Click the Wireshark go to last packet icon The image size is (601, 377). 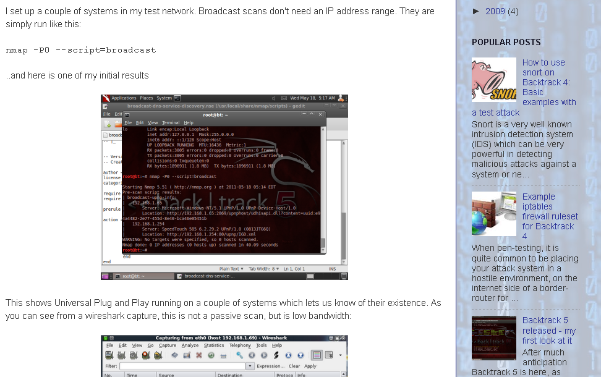point(300,355)
